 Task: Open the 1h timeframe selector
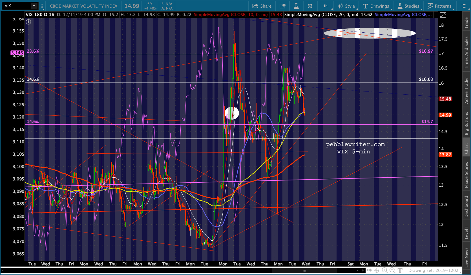[326, 6]
